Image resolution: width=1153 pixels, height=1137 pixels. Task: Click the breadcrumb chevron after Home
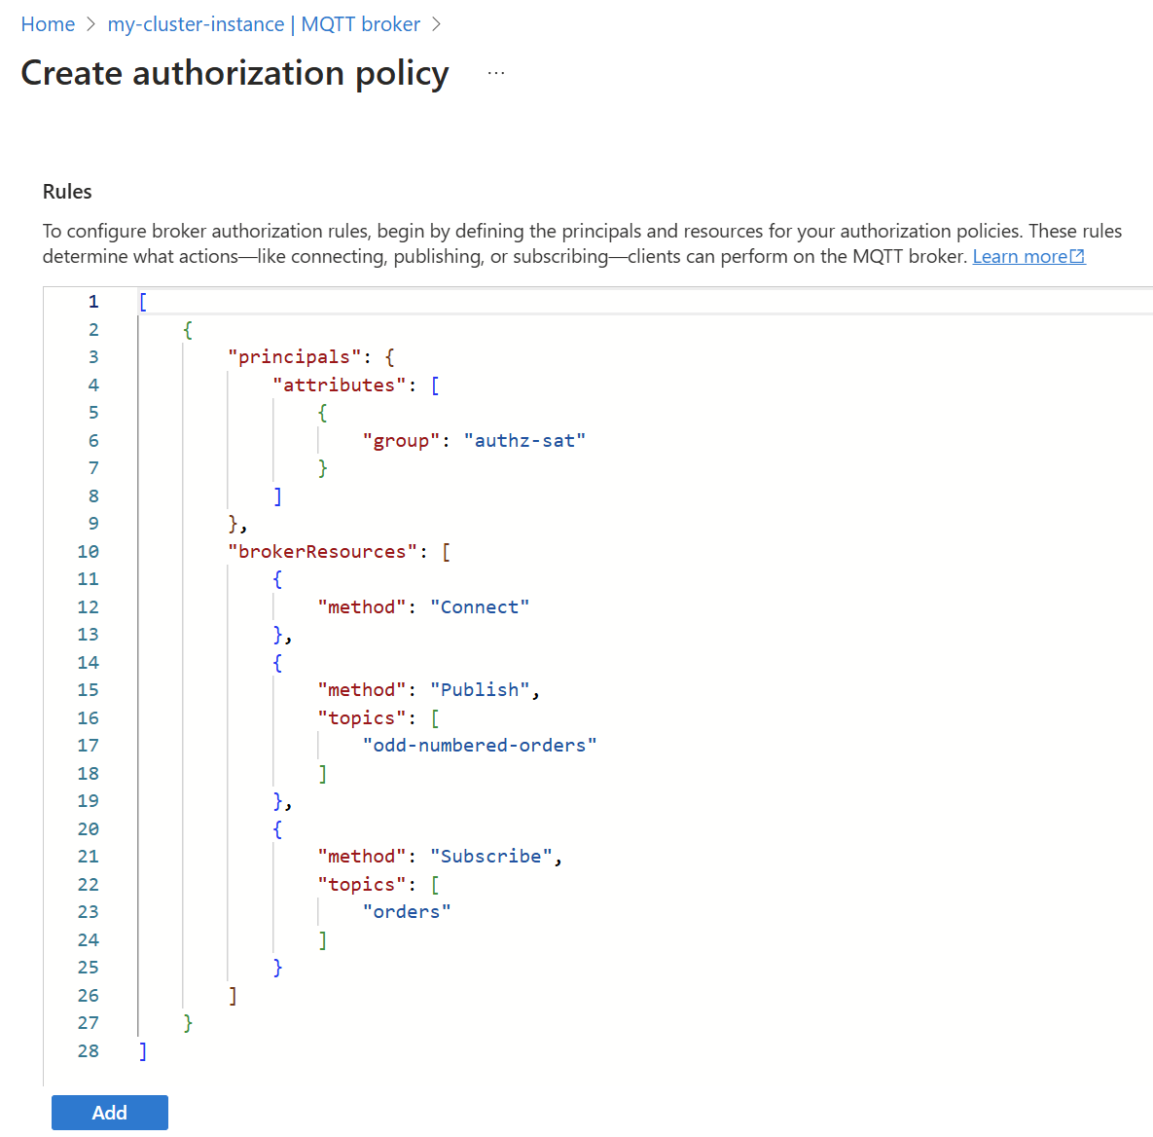pyautogui.click(x=90, y=23)
